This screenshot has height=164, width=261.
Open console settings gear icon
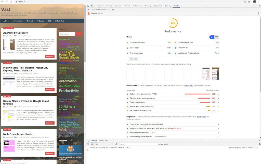coord(259,144)
